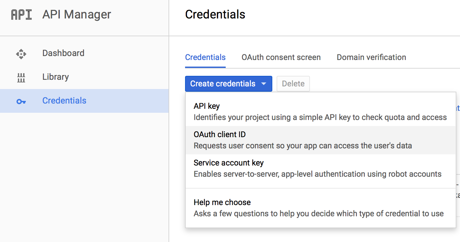Click the key icon beside Credentials
The width and height of the screenshot is (460, 242).
pyautogui.click(x=21, y=102)
